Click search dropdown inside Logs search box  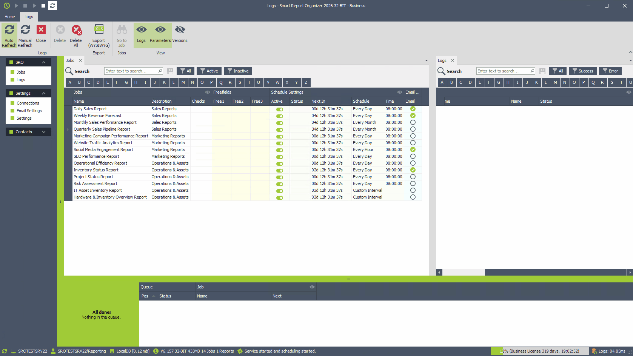point(532,71)
